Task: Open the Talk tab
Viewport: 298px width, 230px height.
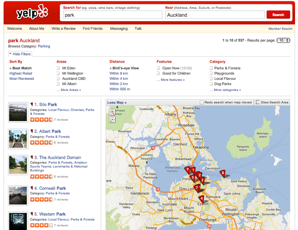Action: 138,29
